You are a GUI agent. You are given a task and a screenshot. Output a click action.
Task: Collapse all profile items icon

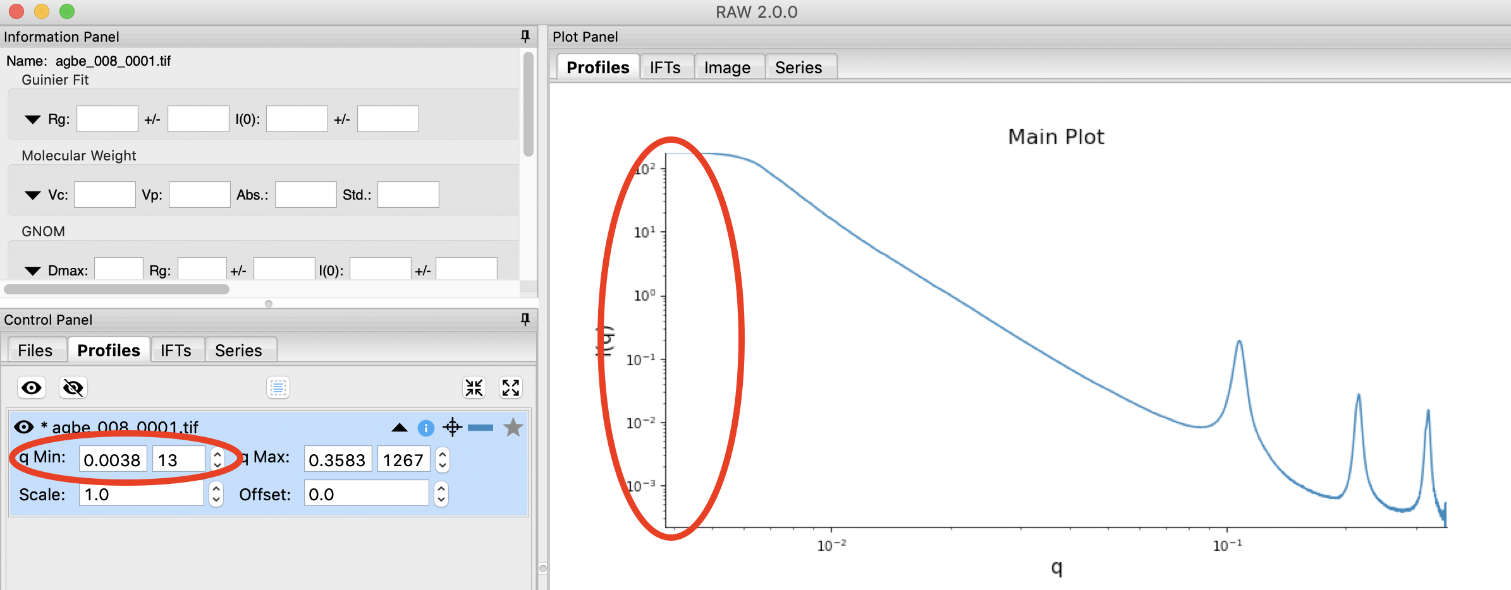tap(474, 387)
